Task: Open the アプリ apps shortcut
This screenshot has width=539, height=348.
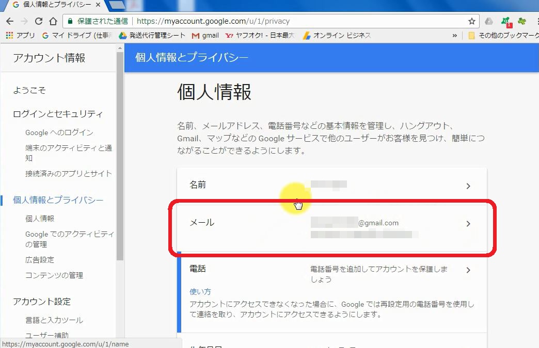Action: (x=20, y=36)
